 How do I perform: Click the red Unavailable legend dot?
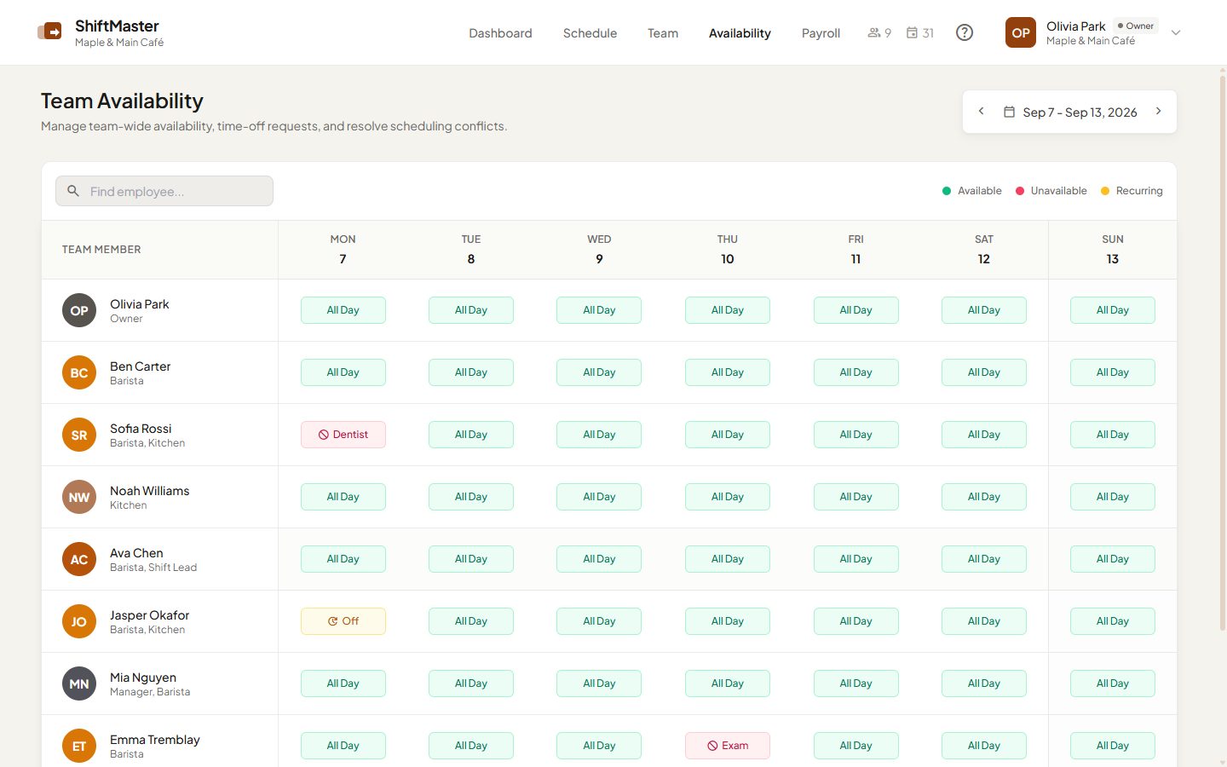coord(1020,191)
